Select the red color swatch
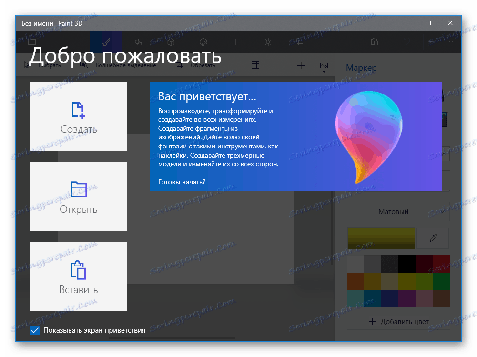 click(x=441, y=264)
